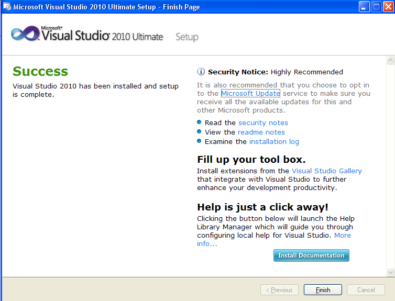Click the Visual Studio infinity logo

click(x=25, y=34)
